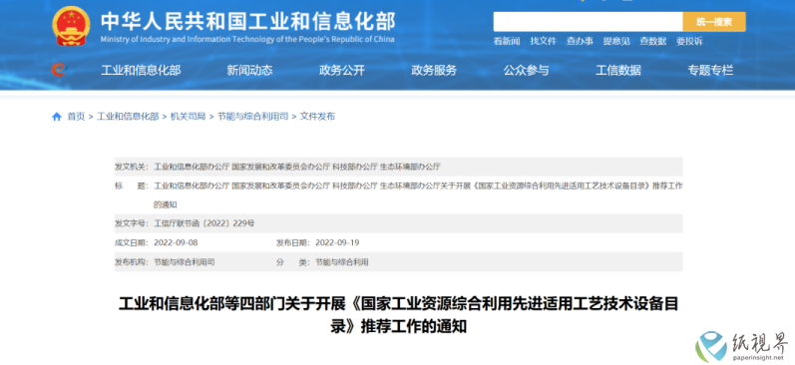Open the 找文件 quick link
The image size is (795, 365).
pos(543,42)
